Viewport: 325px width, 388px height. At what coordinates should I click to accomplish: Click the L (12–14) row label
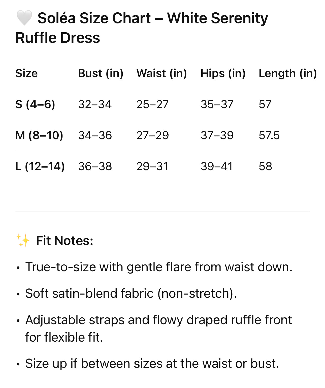[40, 166]
